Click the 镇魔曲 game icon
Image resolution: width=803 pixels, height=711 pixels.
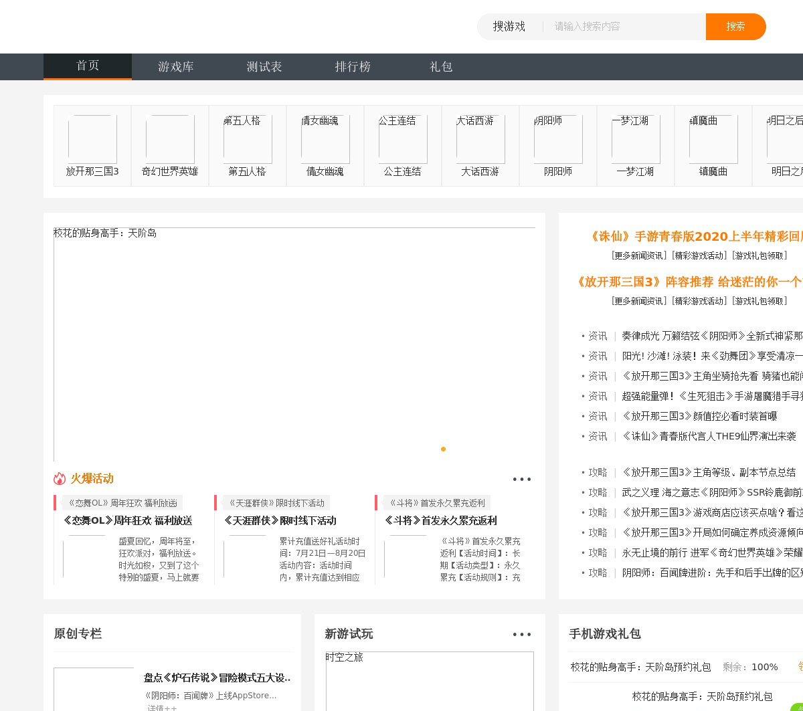point(713,139)
